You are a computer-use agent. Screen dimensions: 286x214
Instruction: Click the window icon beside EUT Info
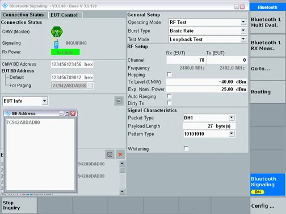[x=119, y=101]
